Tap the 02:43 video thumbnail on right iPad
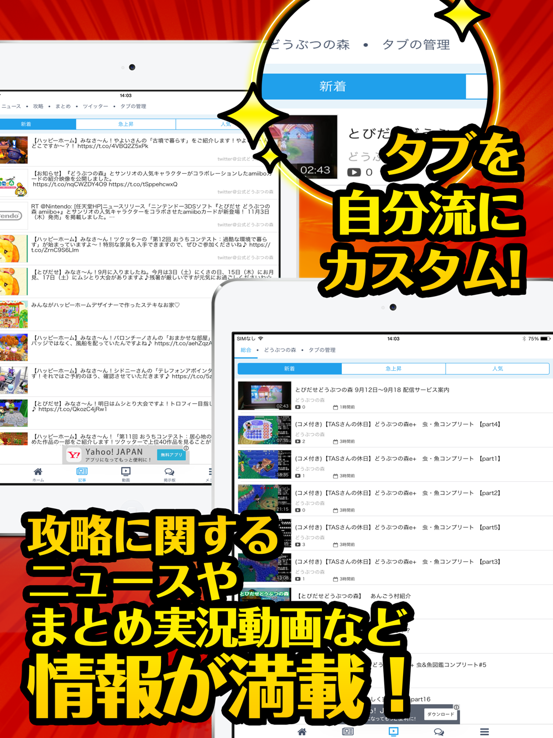 pos(264,396)
